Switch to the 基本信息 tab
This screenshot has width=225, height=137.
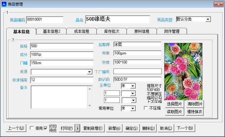21,31
